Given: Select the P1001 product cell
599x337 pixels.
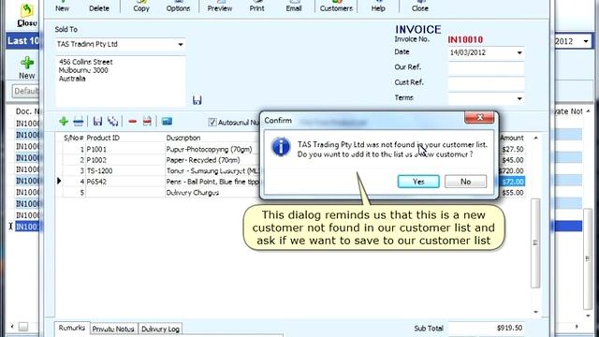Looking at the screenshot, I should pyautogui.click(x=124, y=150).
